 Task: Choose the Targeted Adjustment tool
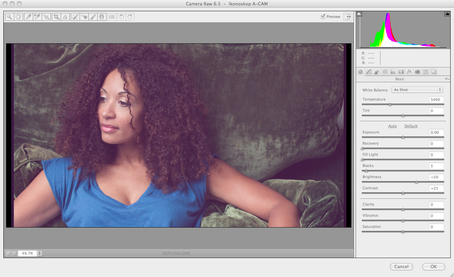pos(46,17)
